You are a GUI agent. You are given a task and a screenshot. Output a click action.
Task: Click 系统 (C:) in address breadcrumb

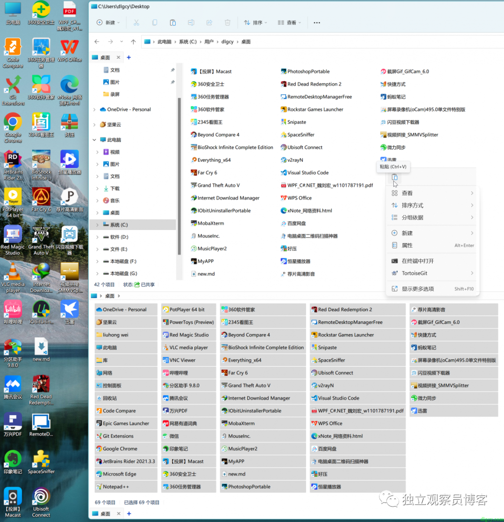pos(188,42)
